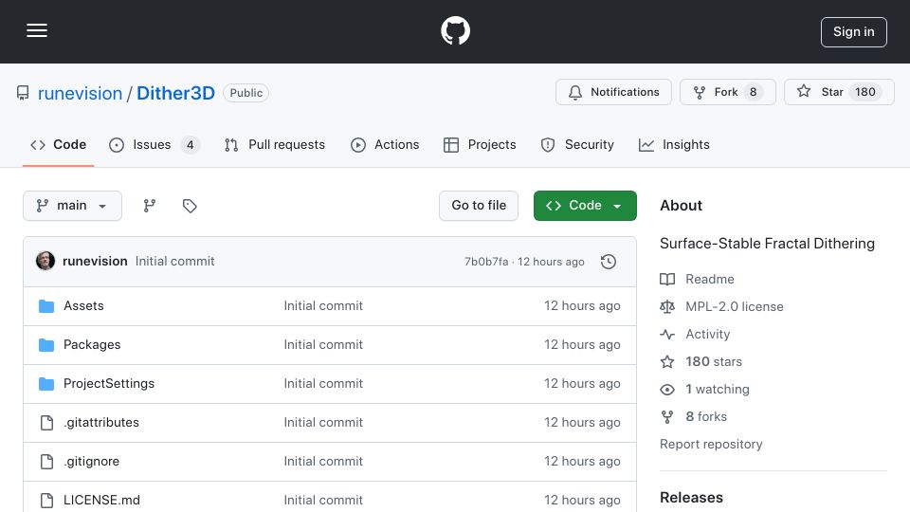Click the Report repository link

point(711,444)
